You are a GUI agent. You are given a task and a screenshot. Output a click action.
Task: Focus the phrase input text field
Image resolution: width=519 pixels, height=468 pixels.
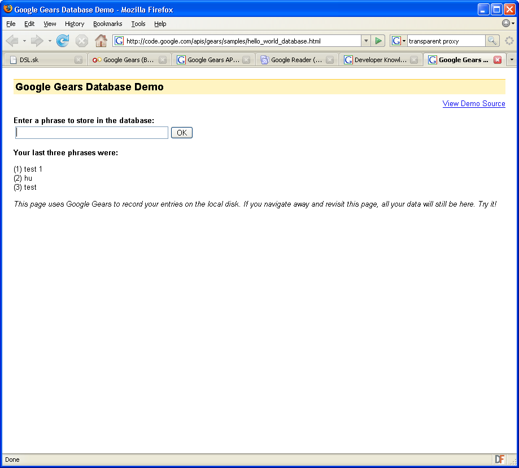[x=91, y=133]
